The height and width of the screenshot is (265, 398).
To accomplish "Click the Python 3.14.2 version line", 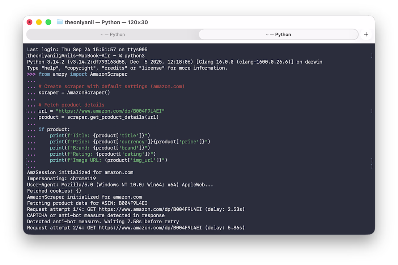I will pyautogui.click(x=175, y=62).
